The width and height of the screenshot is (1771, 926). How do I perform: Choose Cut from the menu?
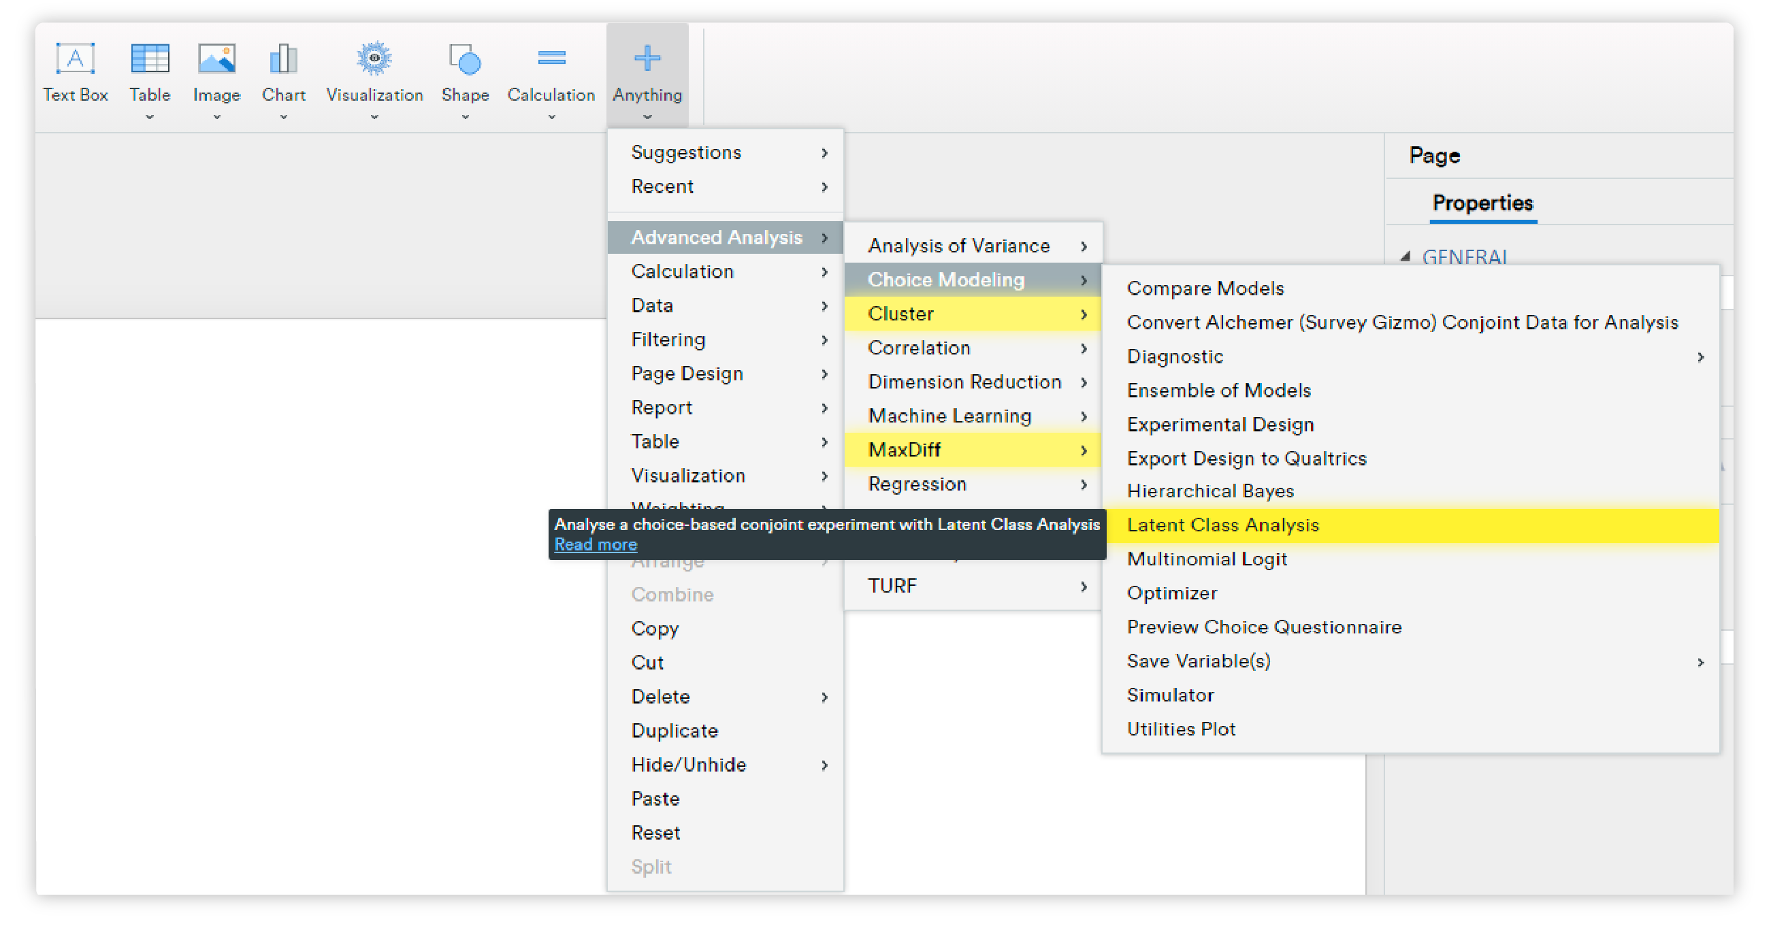[x=726, y=663]
